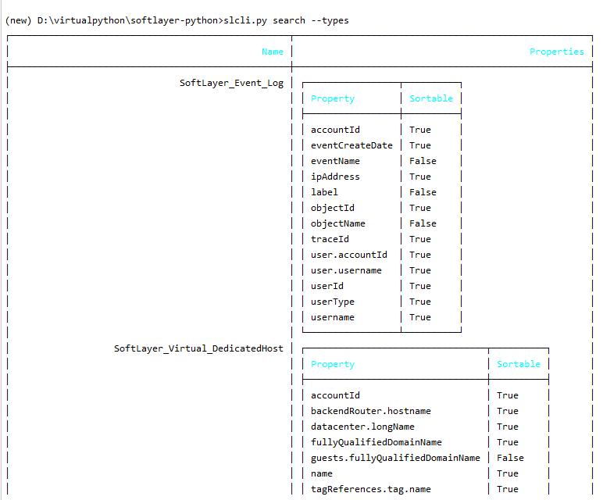Screen dimensions: 603x500
Task: Click 'True' in the DedicatedHost fullyQualifiedDomainName row
Action: [508, 443]
